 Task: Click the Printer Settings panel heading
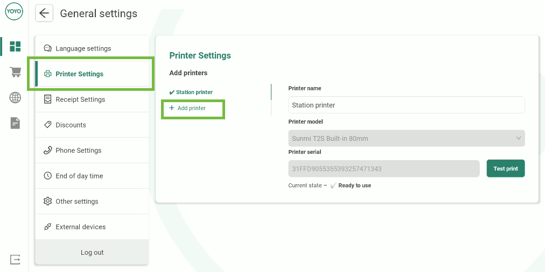coord(200,55)
